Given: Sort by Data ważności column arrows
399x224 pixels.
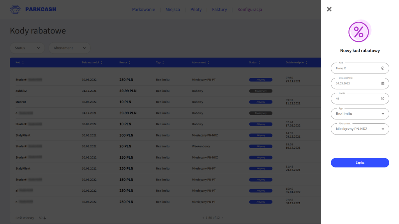Looking at the screenshot, I should pyautogui.click(x=101, y=63).
